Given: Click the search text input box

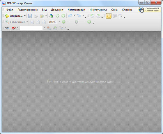Looking at the screenshot, I should 31,28.
